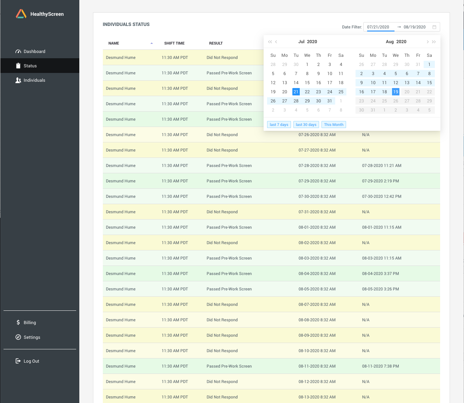Apply the "last 30 days" preset
Screen dimensions: 464x403
[306, 125]
